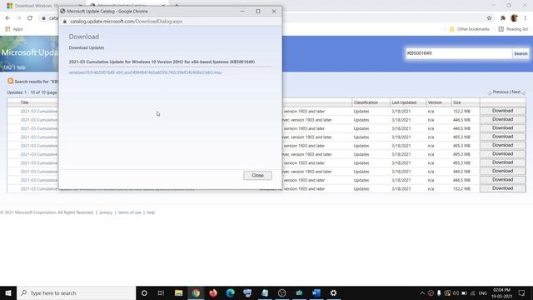533x300 pixels.
Task: Click the Close button in download dialog
Action: point(257,175)
